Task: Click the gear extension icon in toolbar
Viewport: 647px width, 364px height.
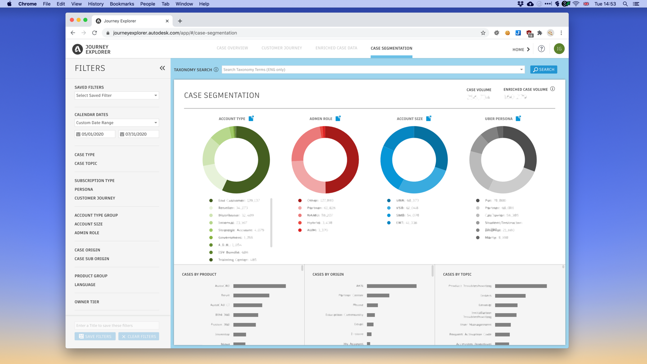Action: 497,33
